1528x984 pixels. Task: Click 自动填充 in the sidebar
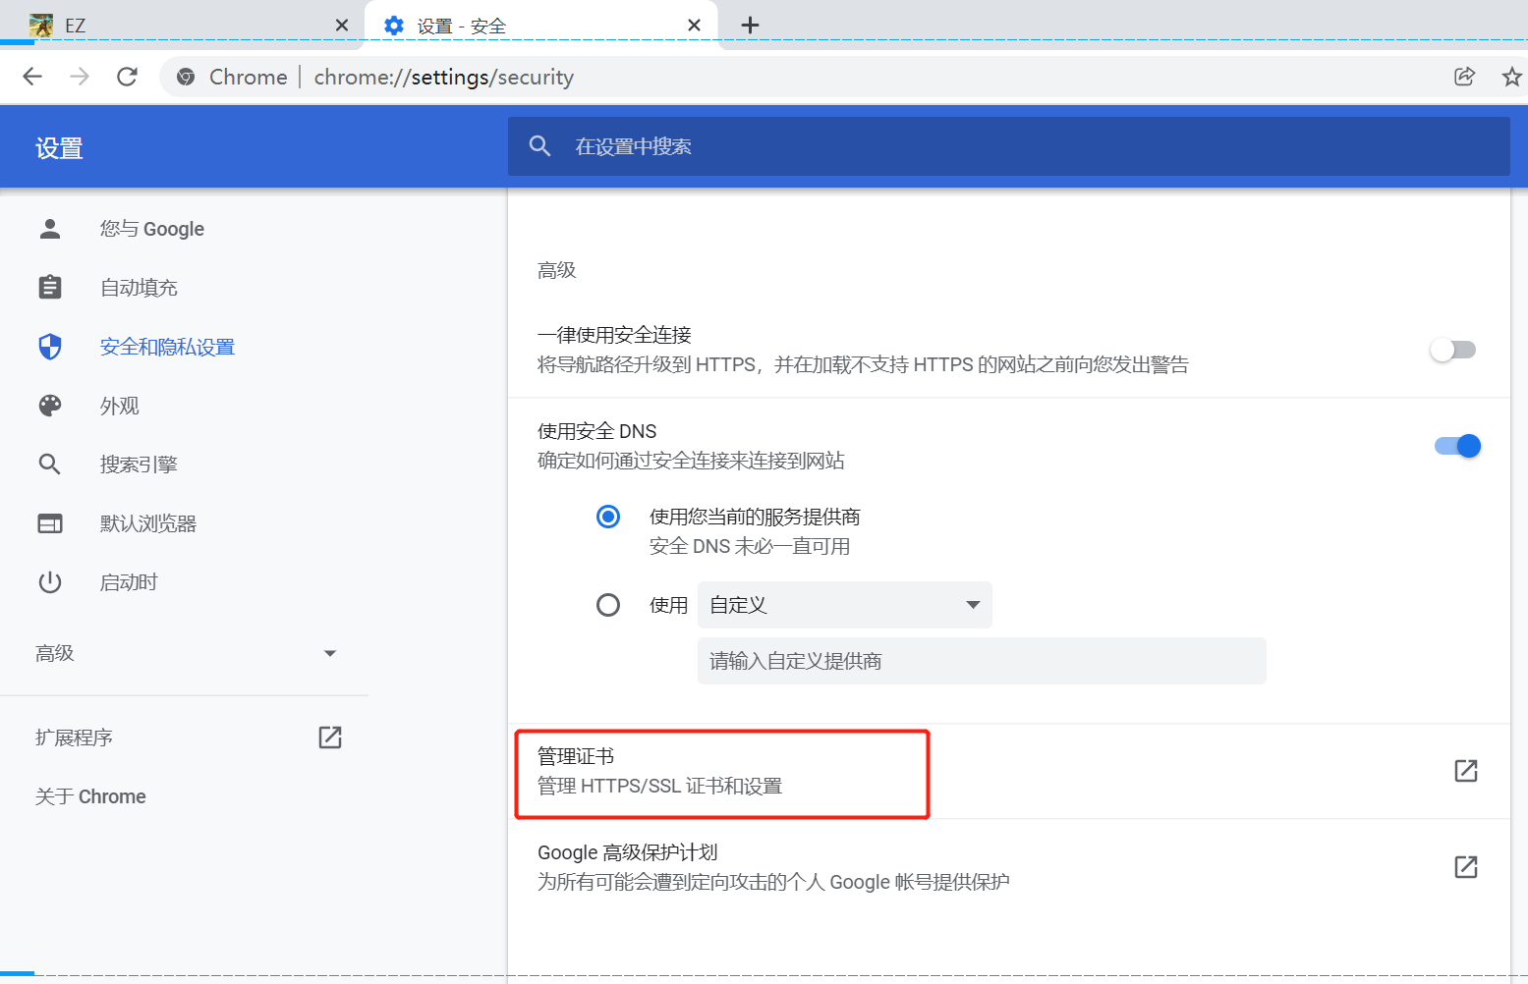[x=139, y=288]
